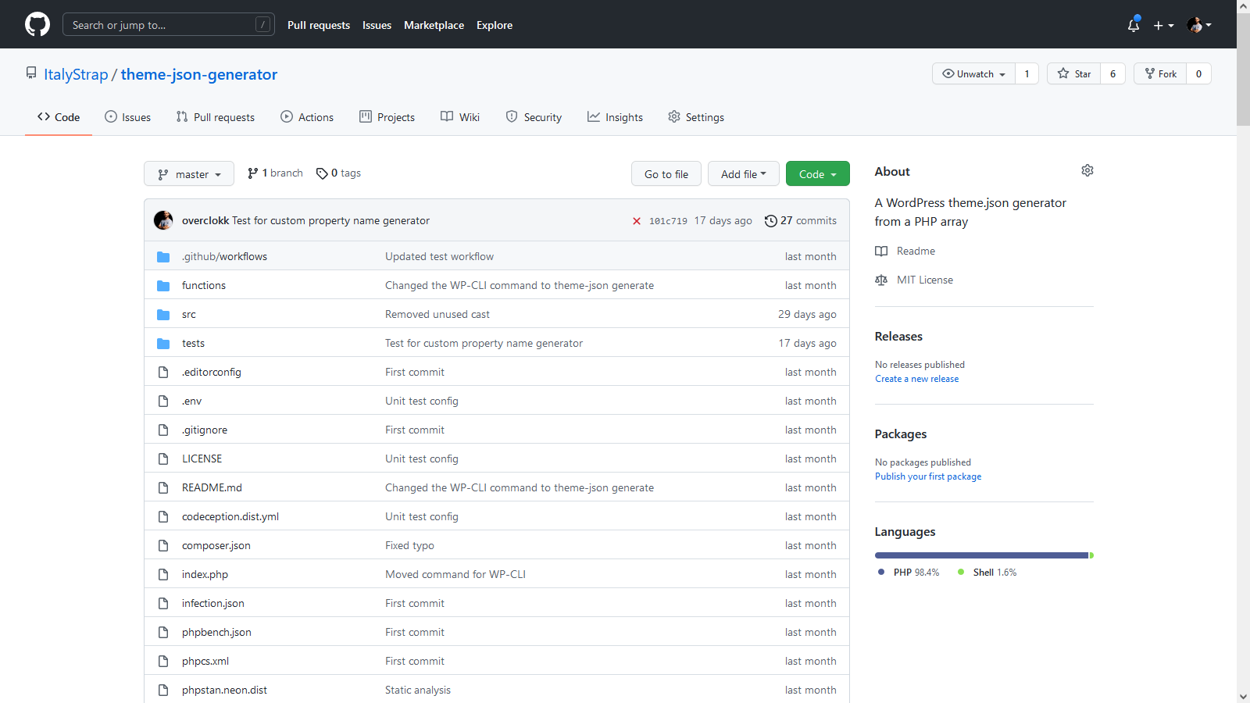Open the green Code dropdown
The image size is (1250, 703).
coord(818,173)
